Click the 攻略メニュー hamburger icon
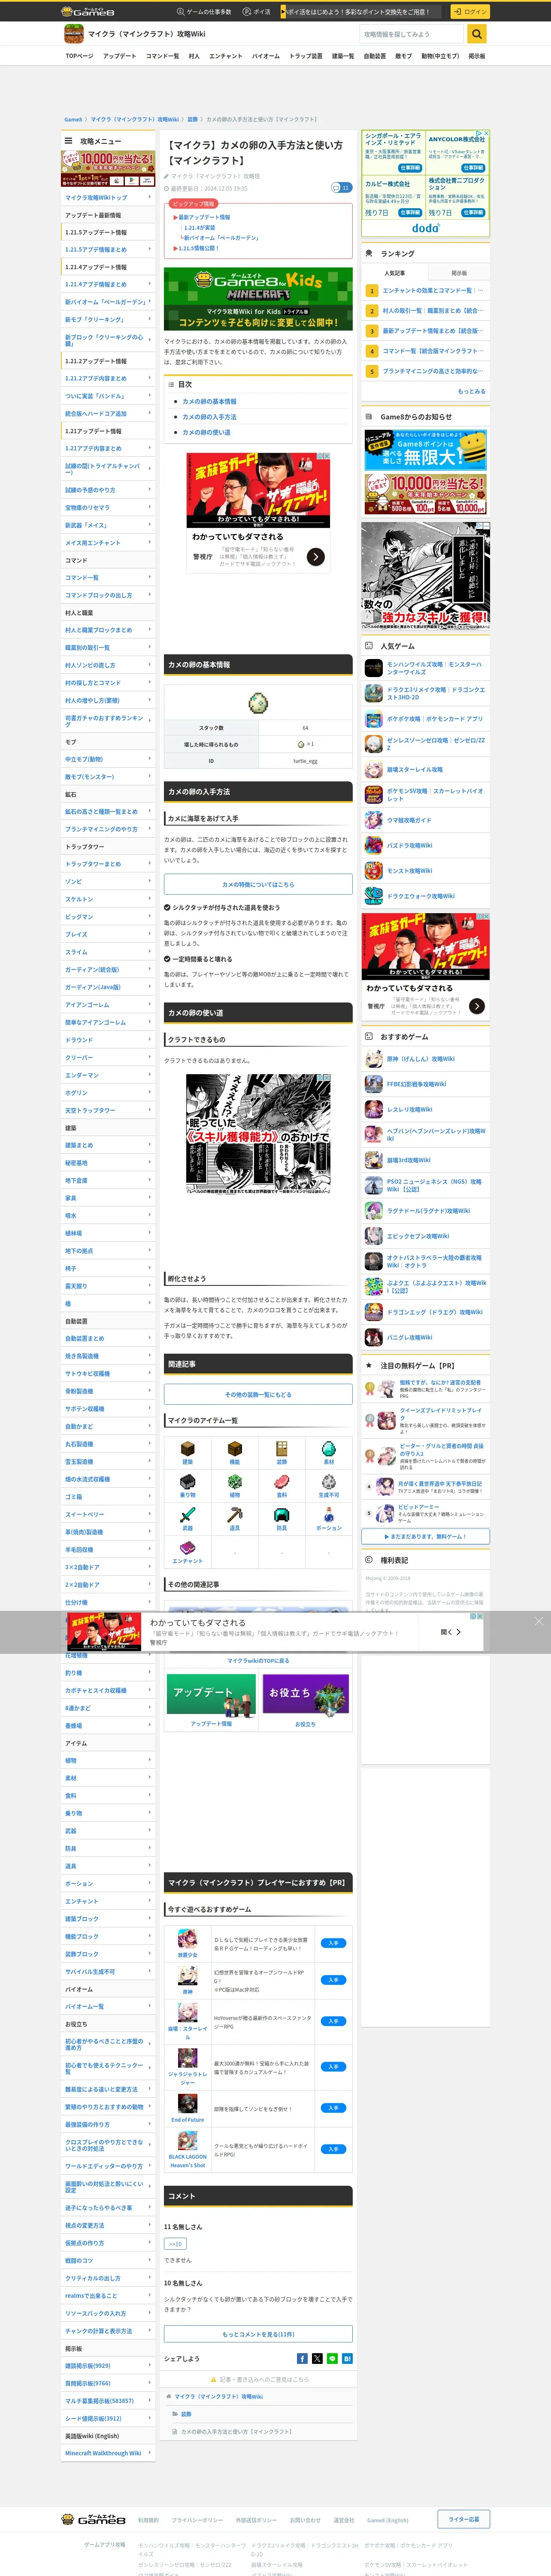This screenshot has width=551, height=2576. click(x=68, y=141)
